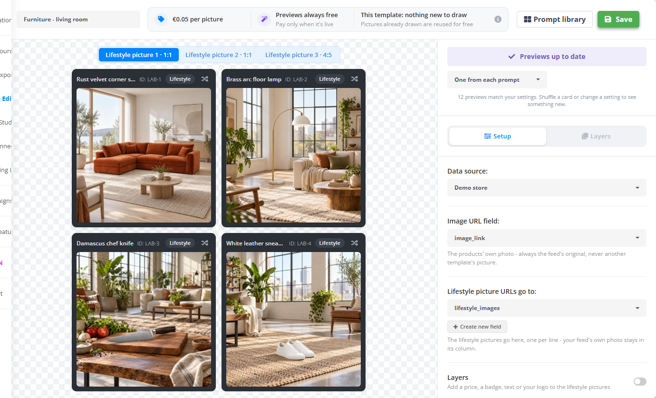Click the info icon in pricing bar
Viewport: 656px width, 398px height.
click(x=498, y=19)
